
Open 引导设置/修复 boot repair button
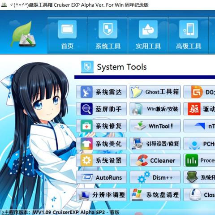pyautogui.click(x=155, y=144)
